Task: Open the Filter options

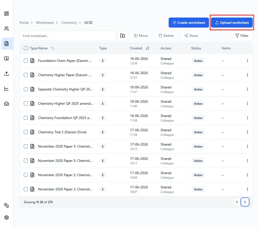Action: pos(241,36)
